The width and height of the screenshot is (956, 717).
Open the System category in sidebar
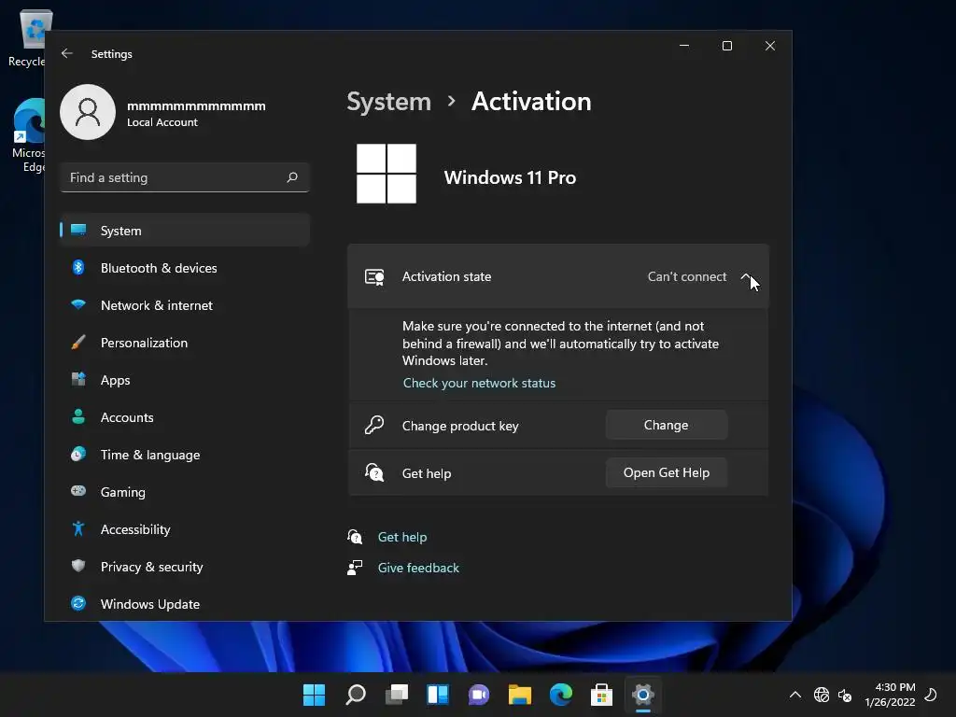(x=185, y=231)
